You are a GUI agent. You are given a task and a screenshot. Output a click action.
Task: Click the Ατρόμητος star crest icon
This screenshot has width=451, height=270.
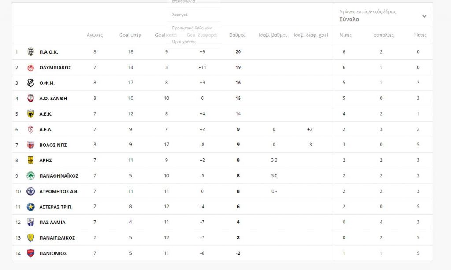(x=30, y=191)
